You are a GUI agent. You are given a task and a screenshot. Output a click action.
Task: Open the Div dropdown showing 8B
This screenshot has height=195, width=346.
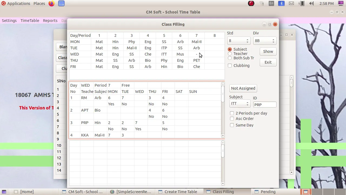(x=264, y=41)
